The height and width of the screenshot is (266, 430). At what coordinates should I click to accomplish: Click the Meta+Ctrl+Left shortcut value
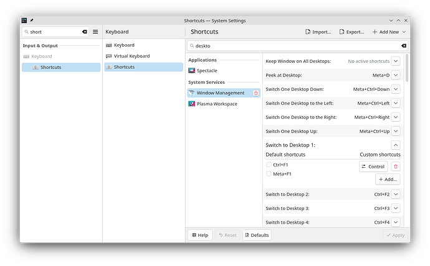click(x=373, y=103)
